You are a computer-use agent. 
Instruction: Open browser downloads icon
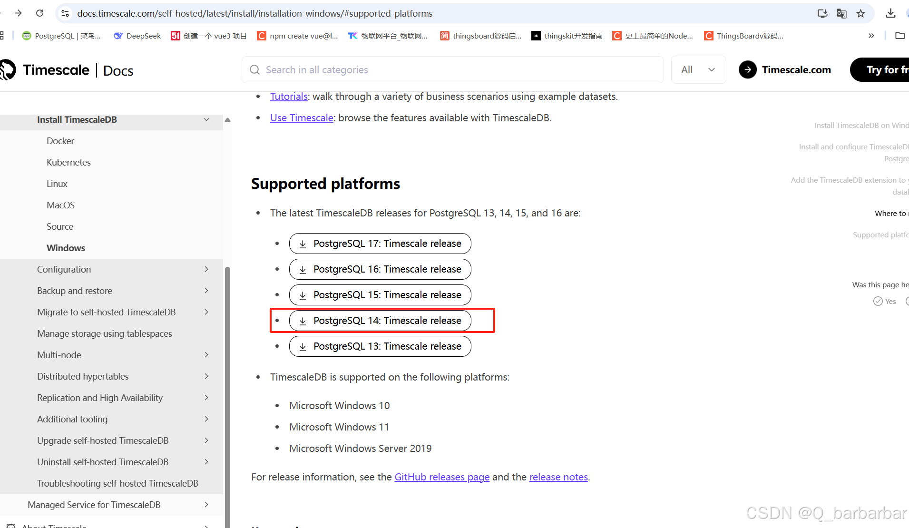point(890,13)
